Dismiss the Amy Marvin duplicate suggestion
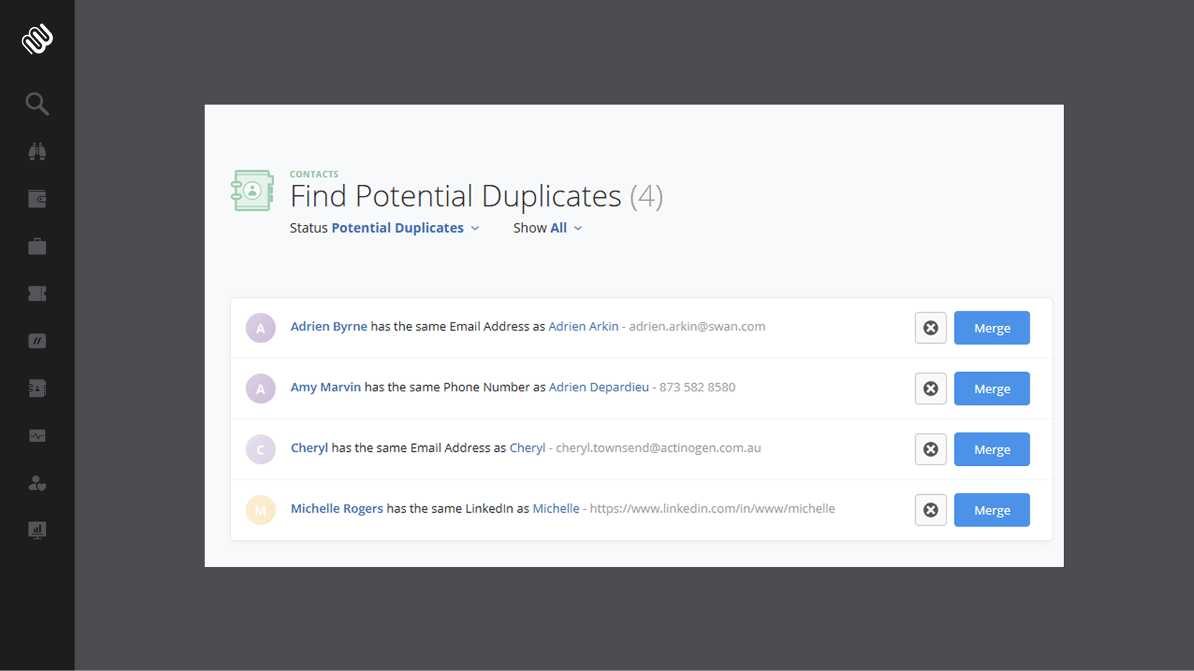 931,389
